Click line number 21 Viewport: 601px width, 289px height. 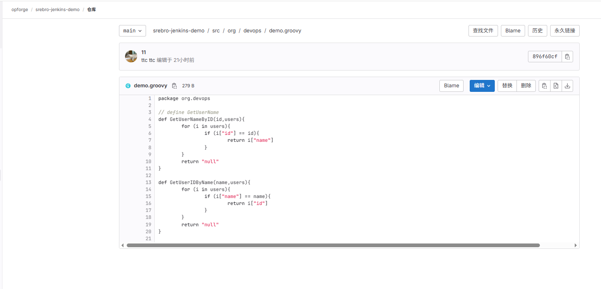(x=149, y=239)
